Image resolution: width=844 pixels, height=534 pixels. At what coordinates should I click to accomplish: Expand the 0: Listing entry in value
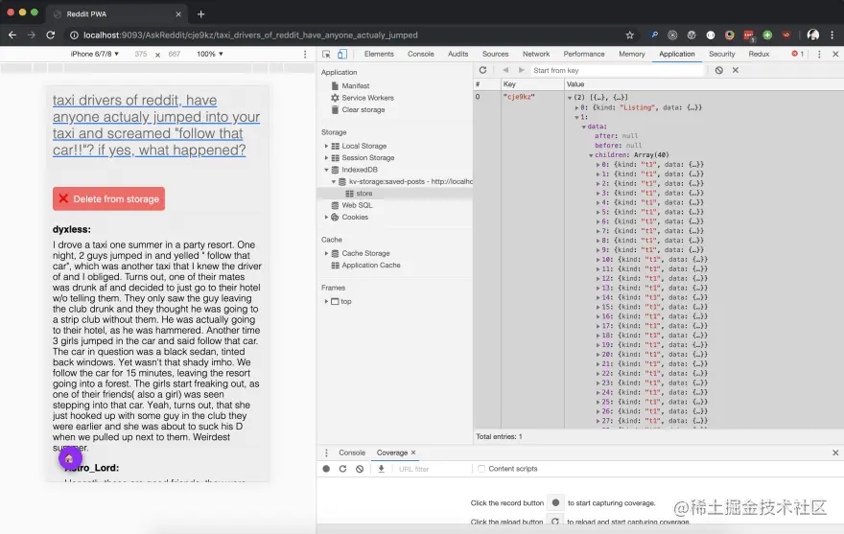click(577, 107)
